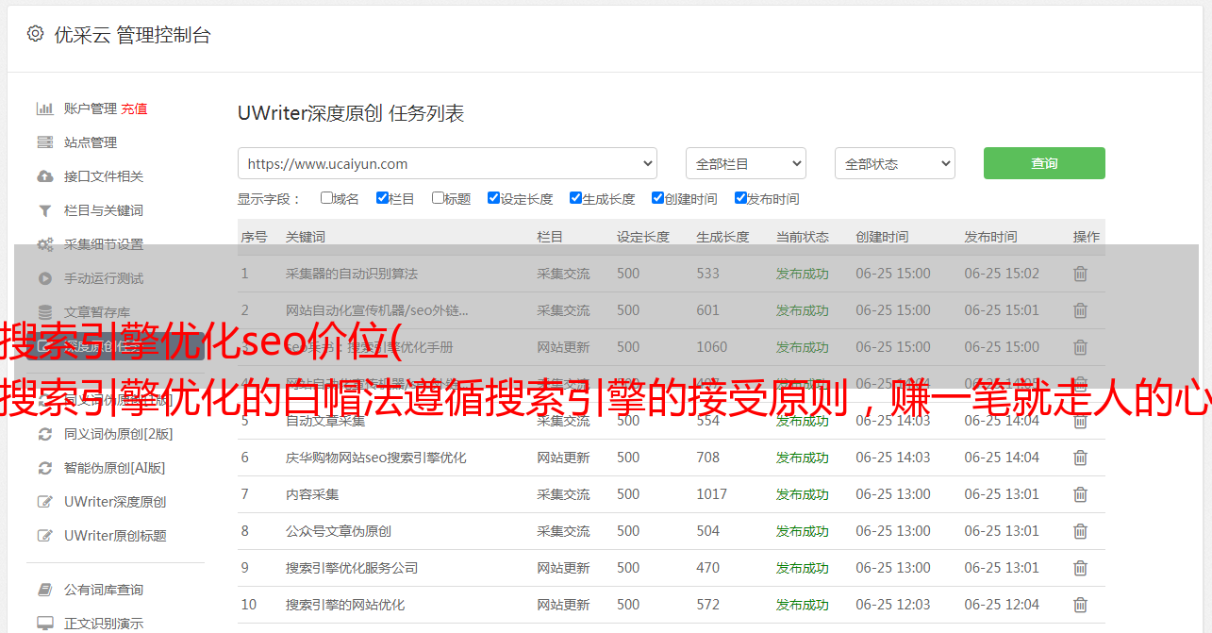
Task: Click UWriter深度原创 edit icon
Action: tap(44, 502)
